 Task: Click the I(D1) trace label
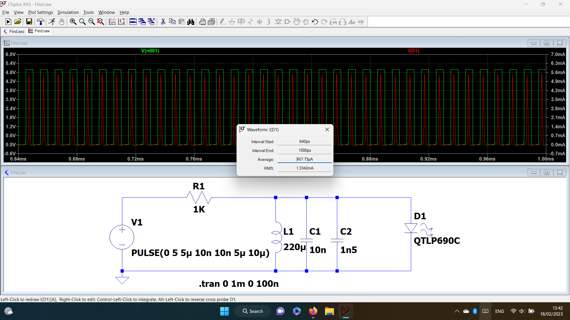tap(414, 51)
